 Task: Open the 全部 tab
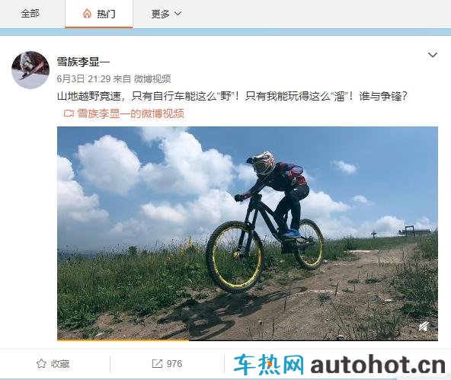coord(30,14)
